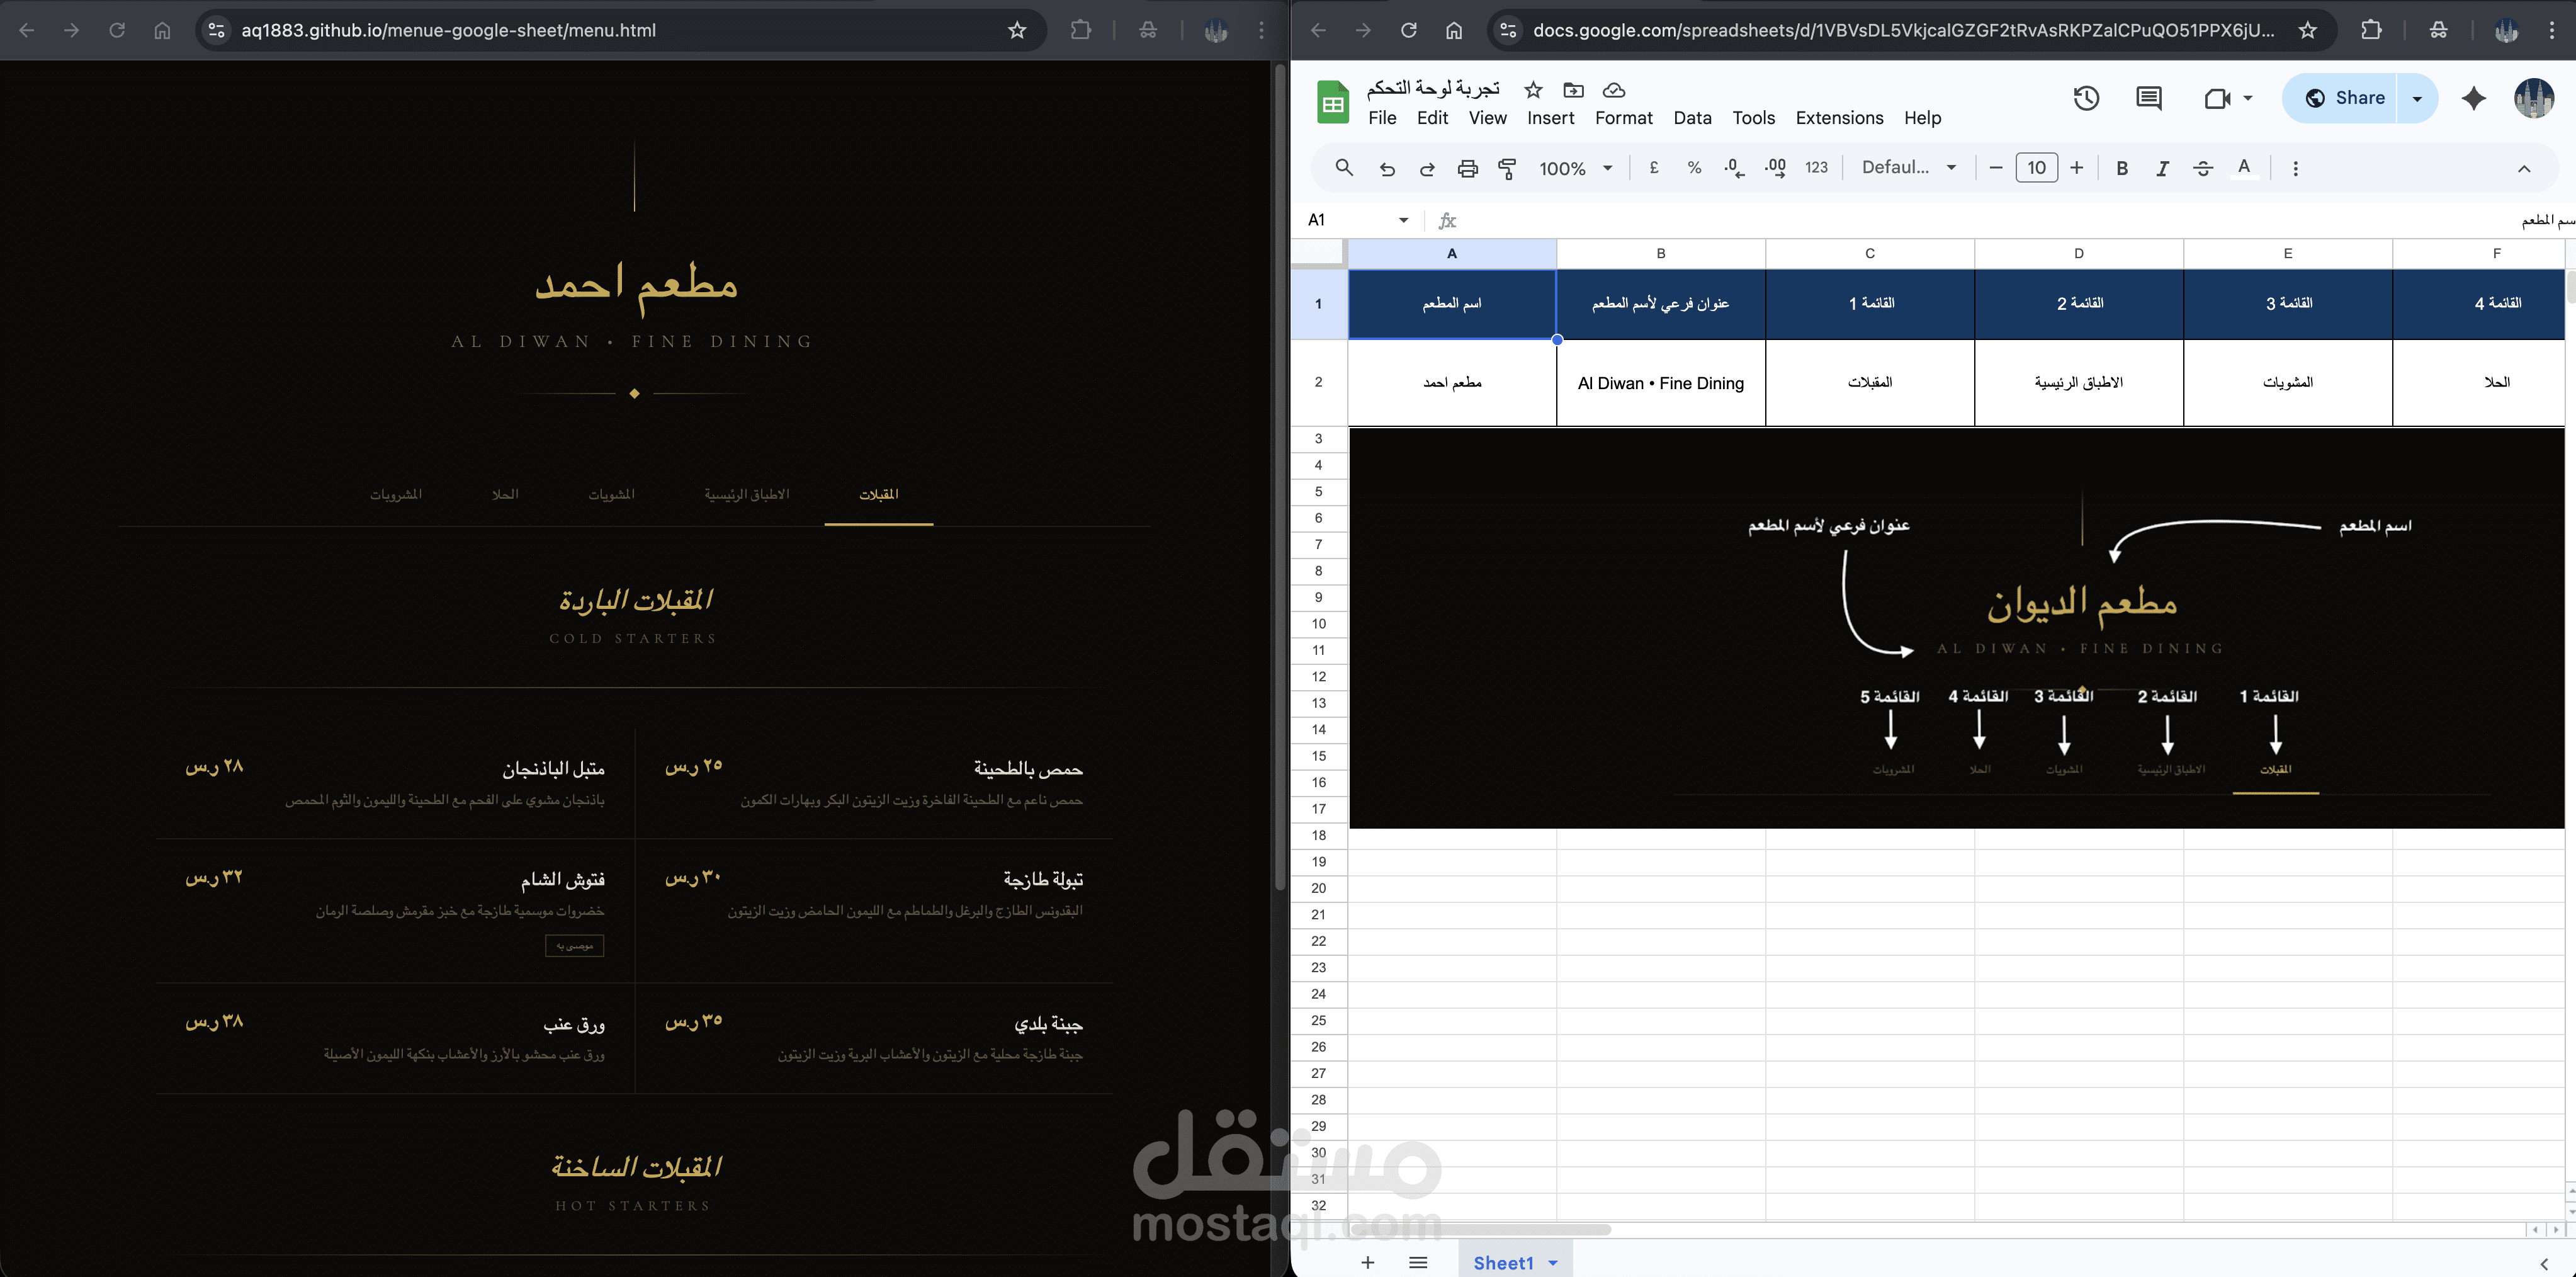
Task: Open the Insert menu
Action: coord(1551,118)
